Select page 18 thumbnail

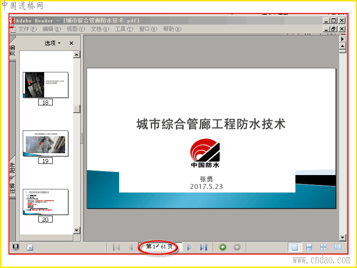pos(46,85)
